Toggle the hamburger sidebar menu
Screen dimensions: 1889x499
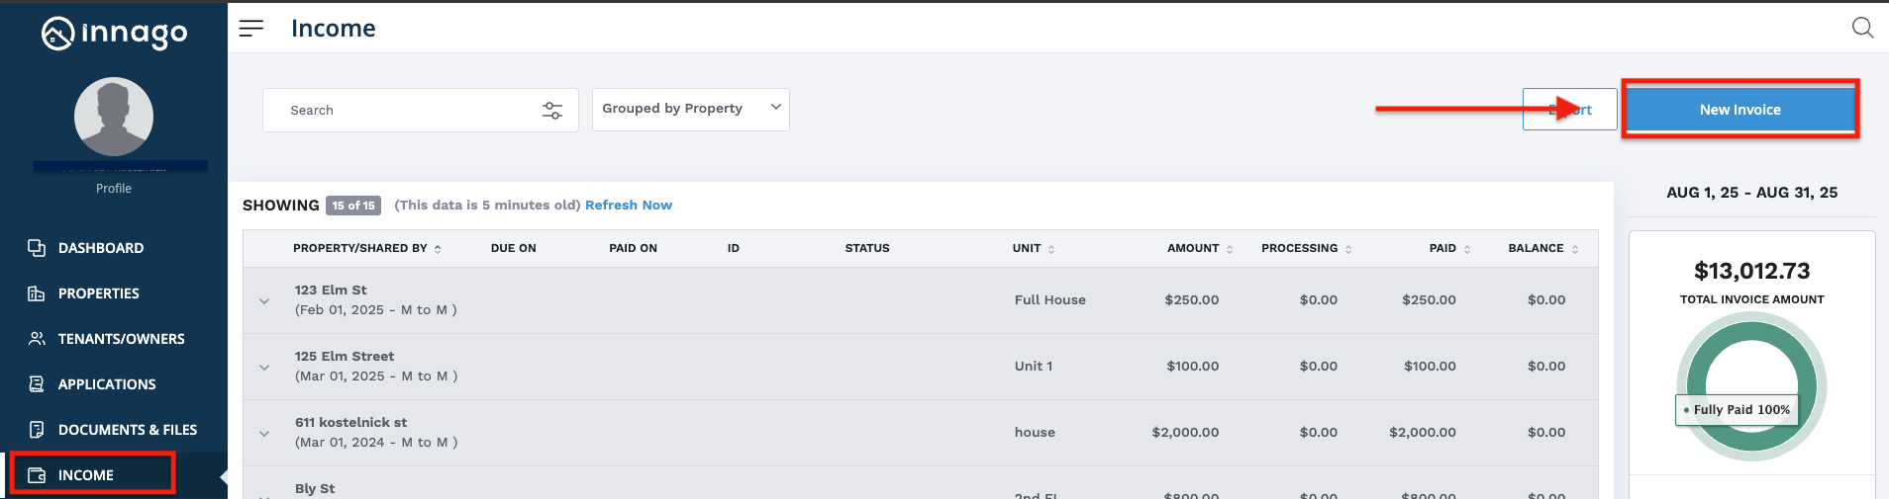point(251,29)
